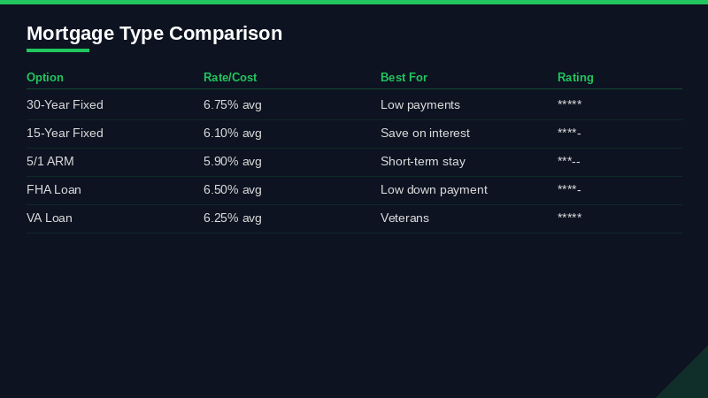Click the 15-Year Fixed option cell
This screenshot has width=708, height=398.
pyautogui.click(x=65, y=134)
